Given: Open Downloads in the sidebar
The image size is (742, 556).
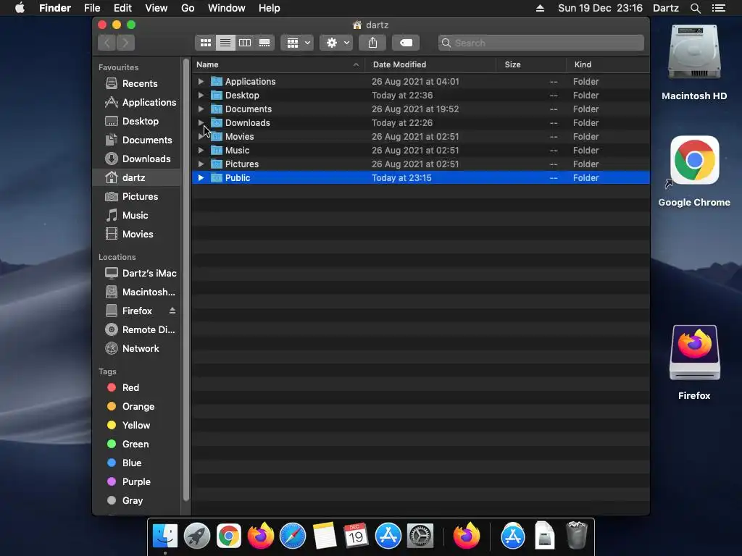Looking at the screenshot, I should tap(136, 159).
